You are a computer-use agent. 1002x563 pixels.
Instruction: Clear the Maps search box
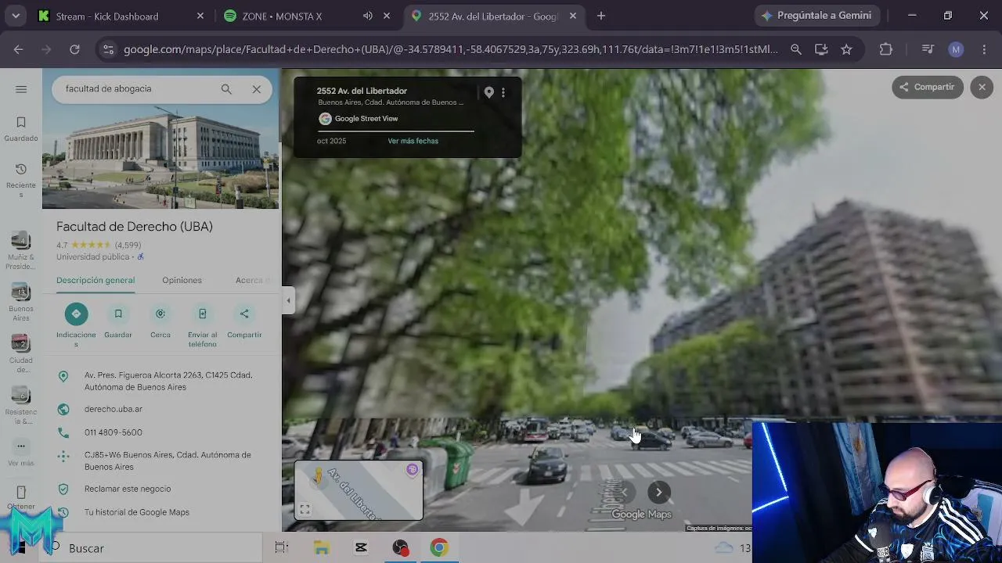(256, 89)
